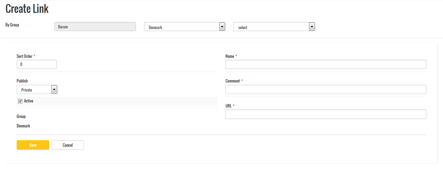
Task: Click the 'URL' field label
Action: tap(228, 106)
